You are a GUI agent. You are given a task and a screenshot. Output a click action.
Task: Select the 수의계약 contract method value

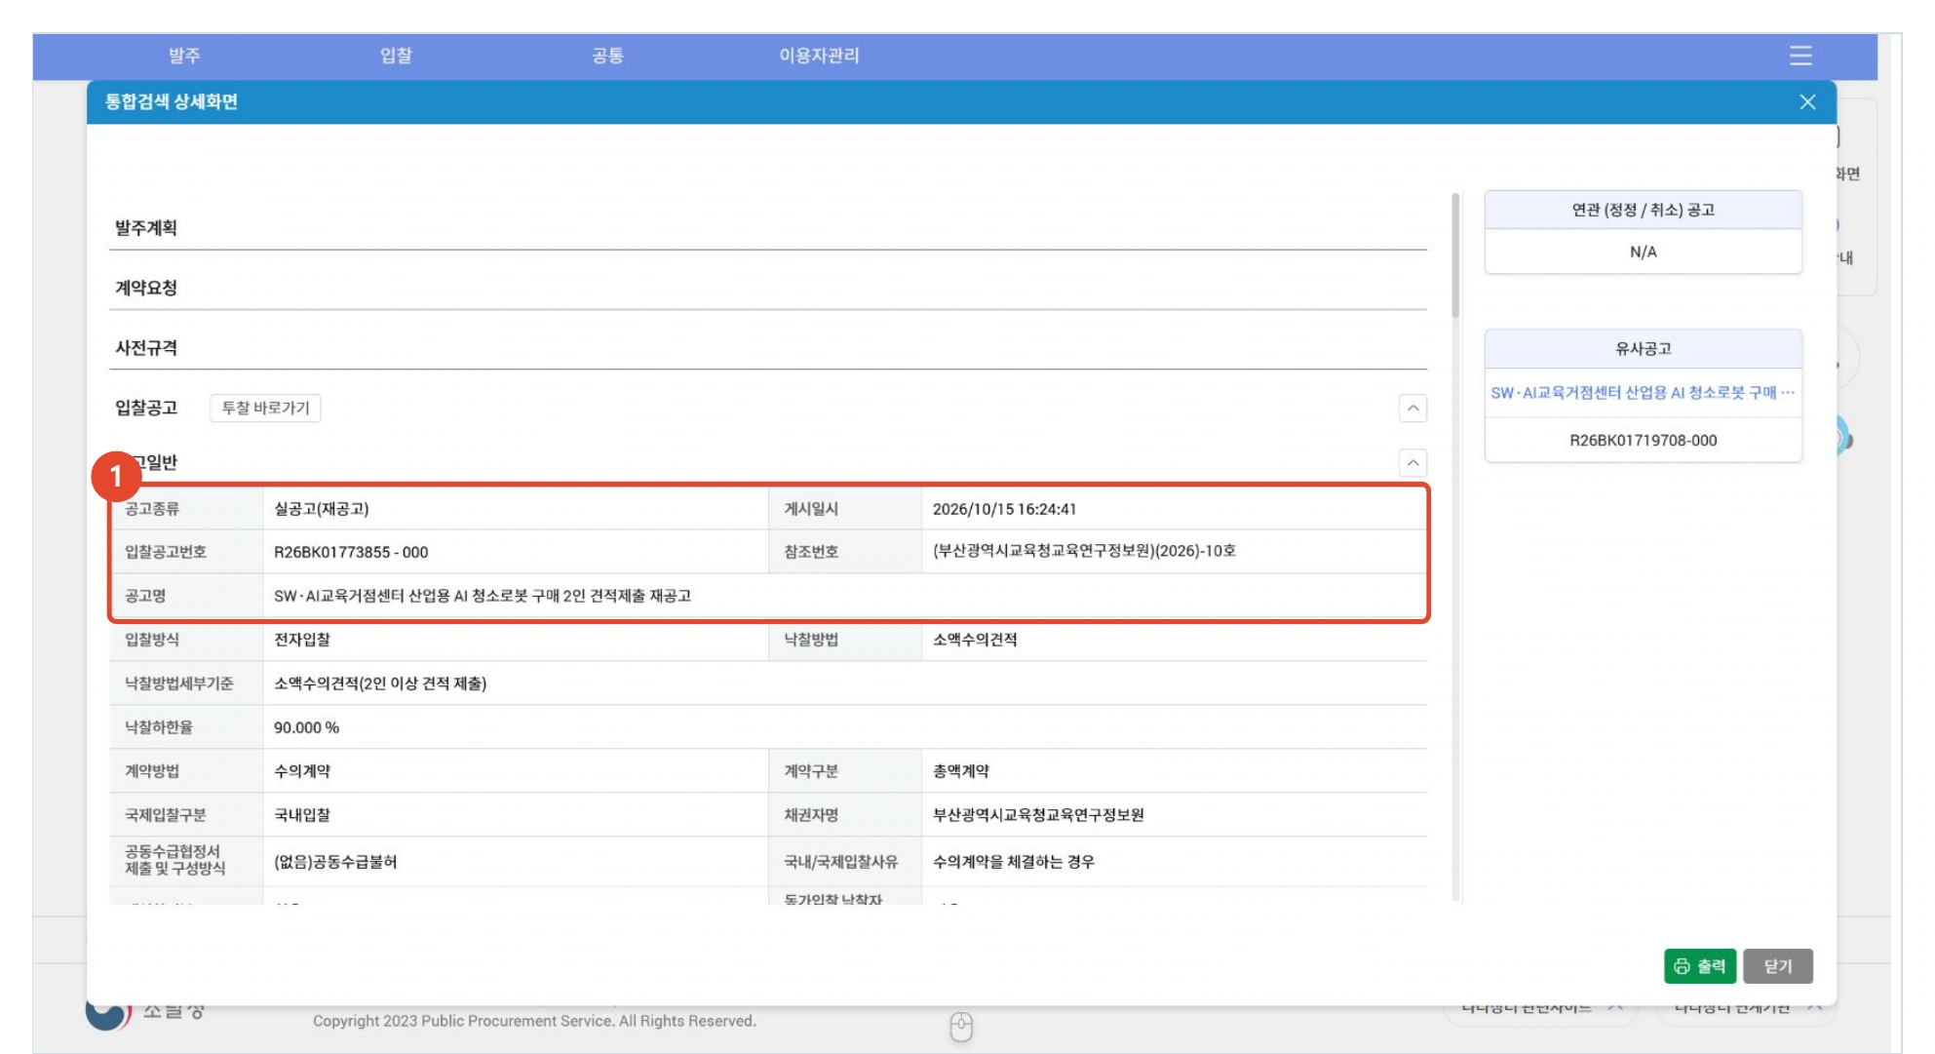point(302,771)
